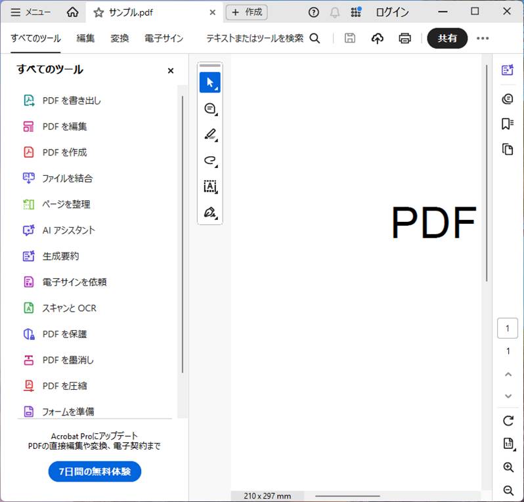Click the テキストまたはツールを検索 search field
Image resolution: width=524 pixels, height=502 pixels.
click(263, 39)
